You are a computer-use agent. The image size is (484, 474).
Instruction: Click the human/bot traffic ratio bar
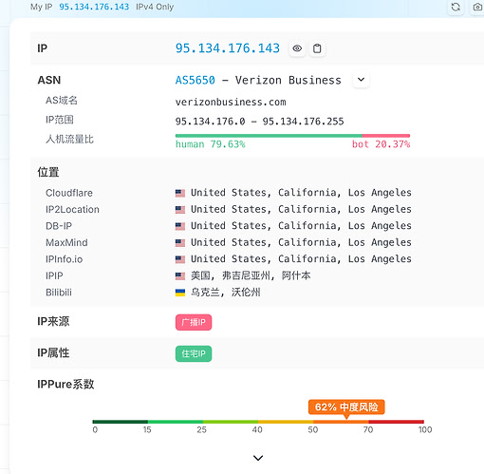[292, 136]
